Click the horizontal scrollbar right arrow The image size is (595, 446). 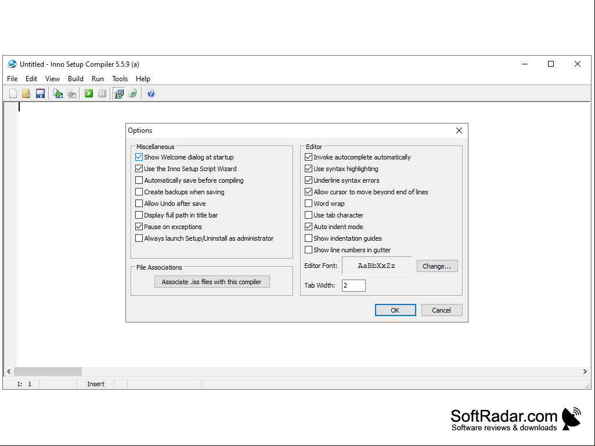[585, 372]
